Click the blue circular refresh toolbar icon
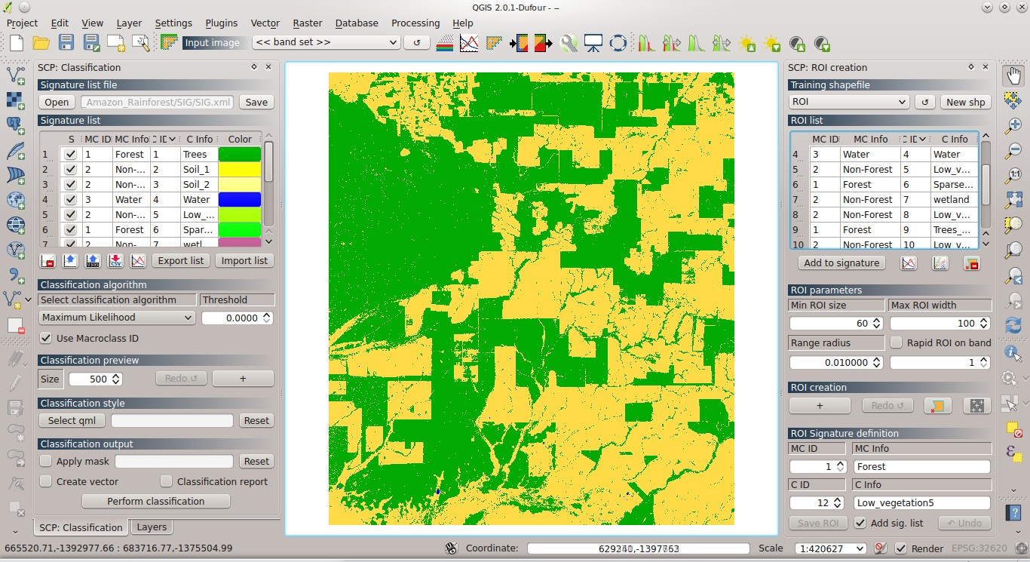Image resolution: width=1030 pixels, height=562 pixels. 618,43
